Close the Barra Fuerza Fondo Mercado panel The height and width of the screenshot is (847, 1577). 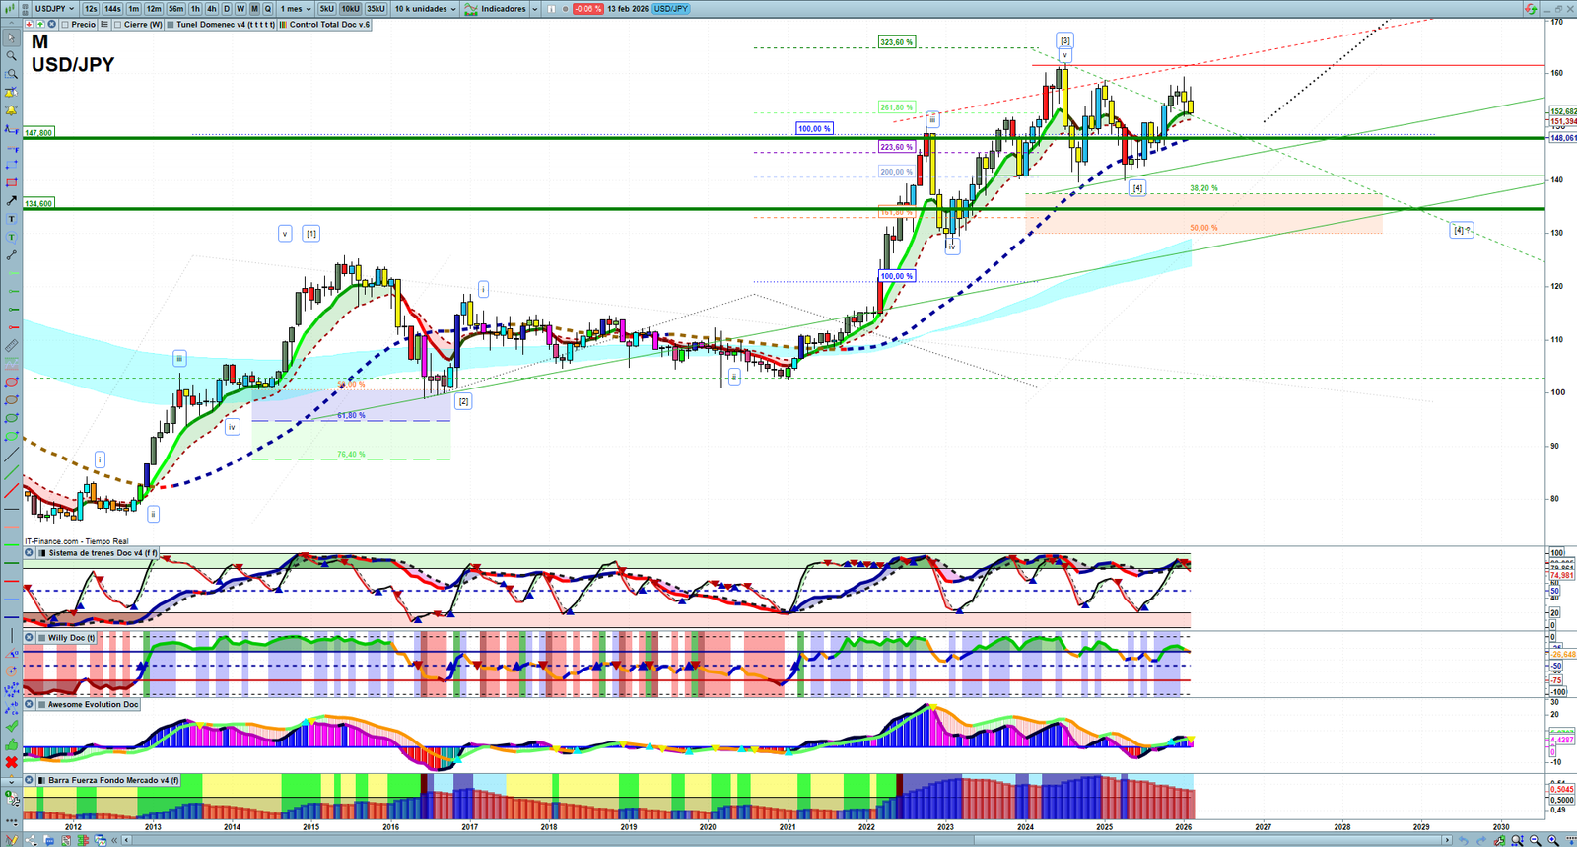[30, 780]
